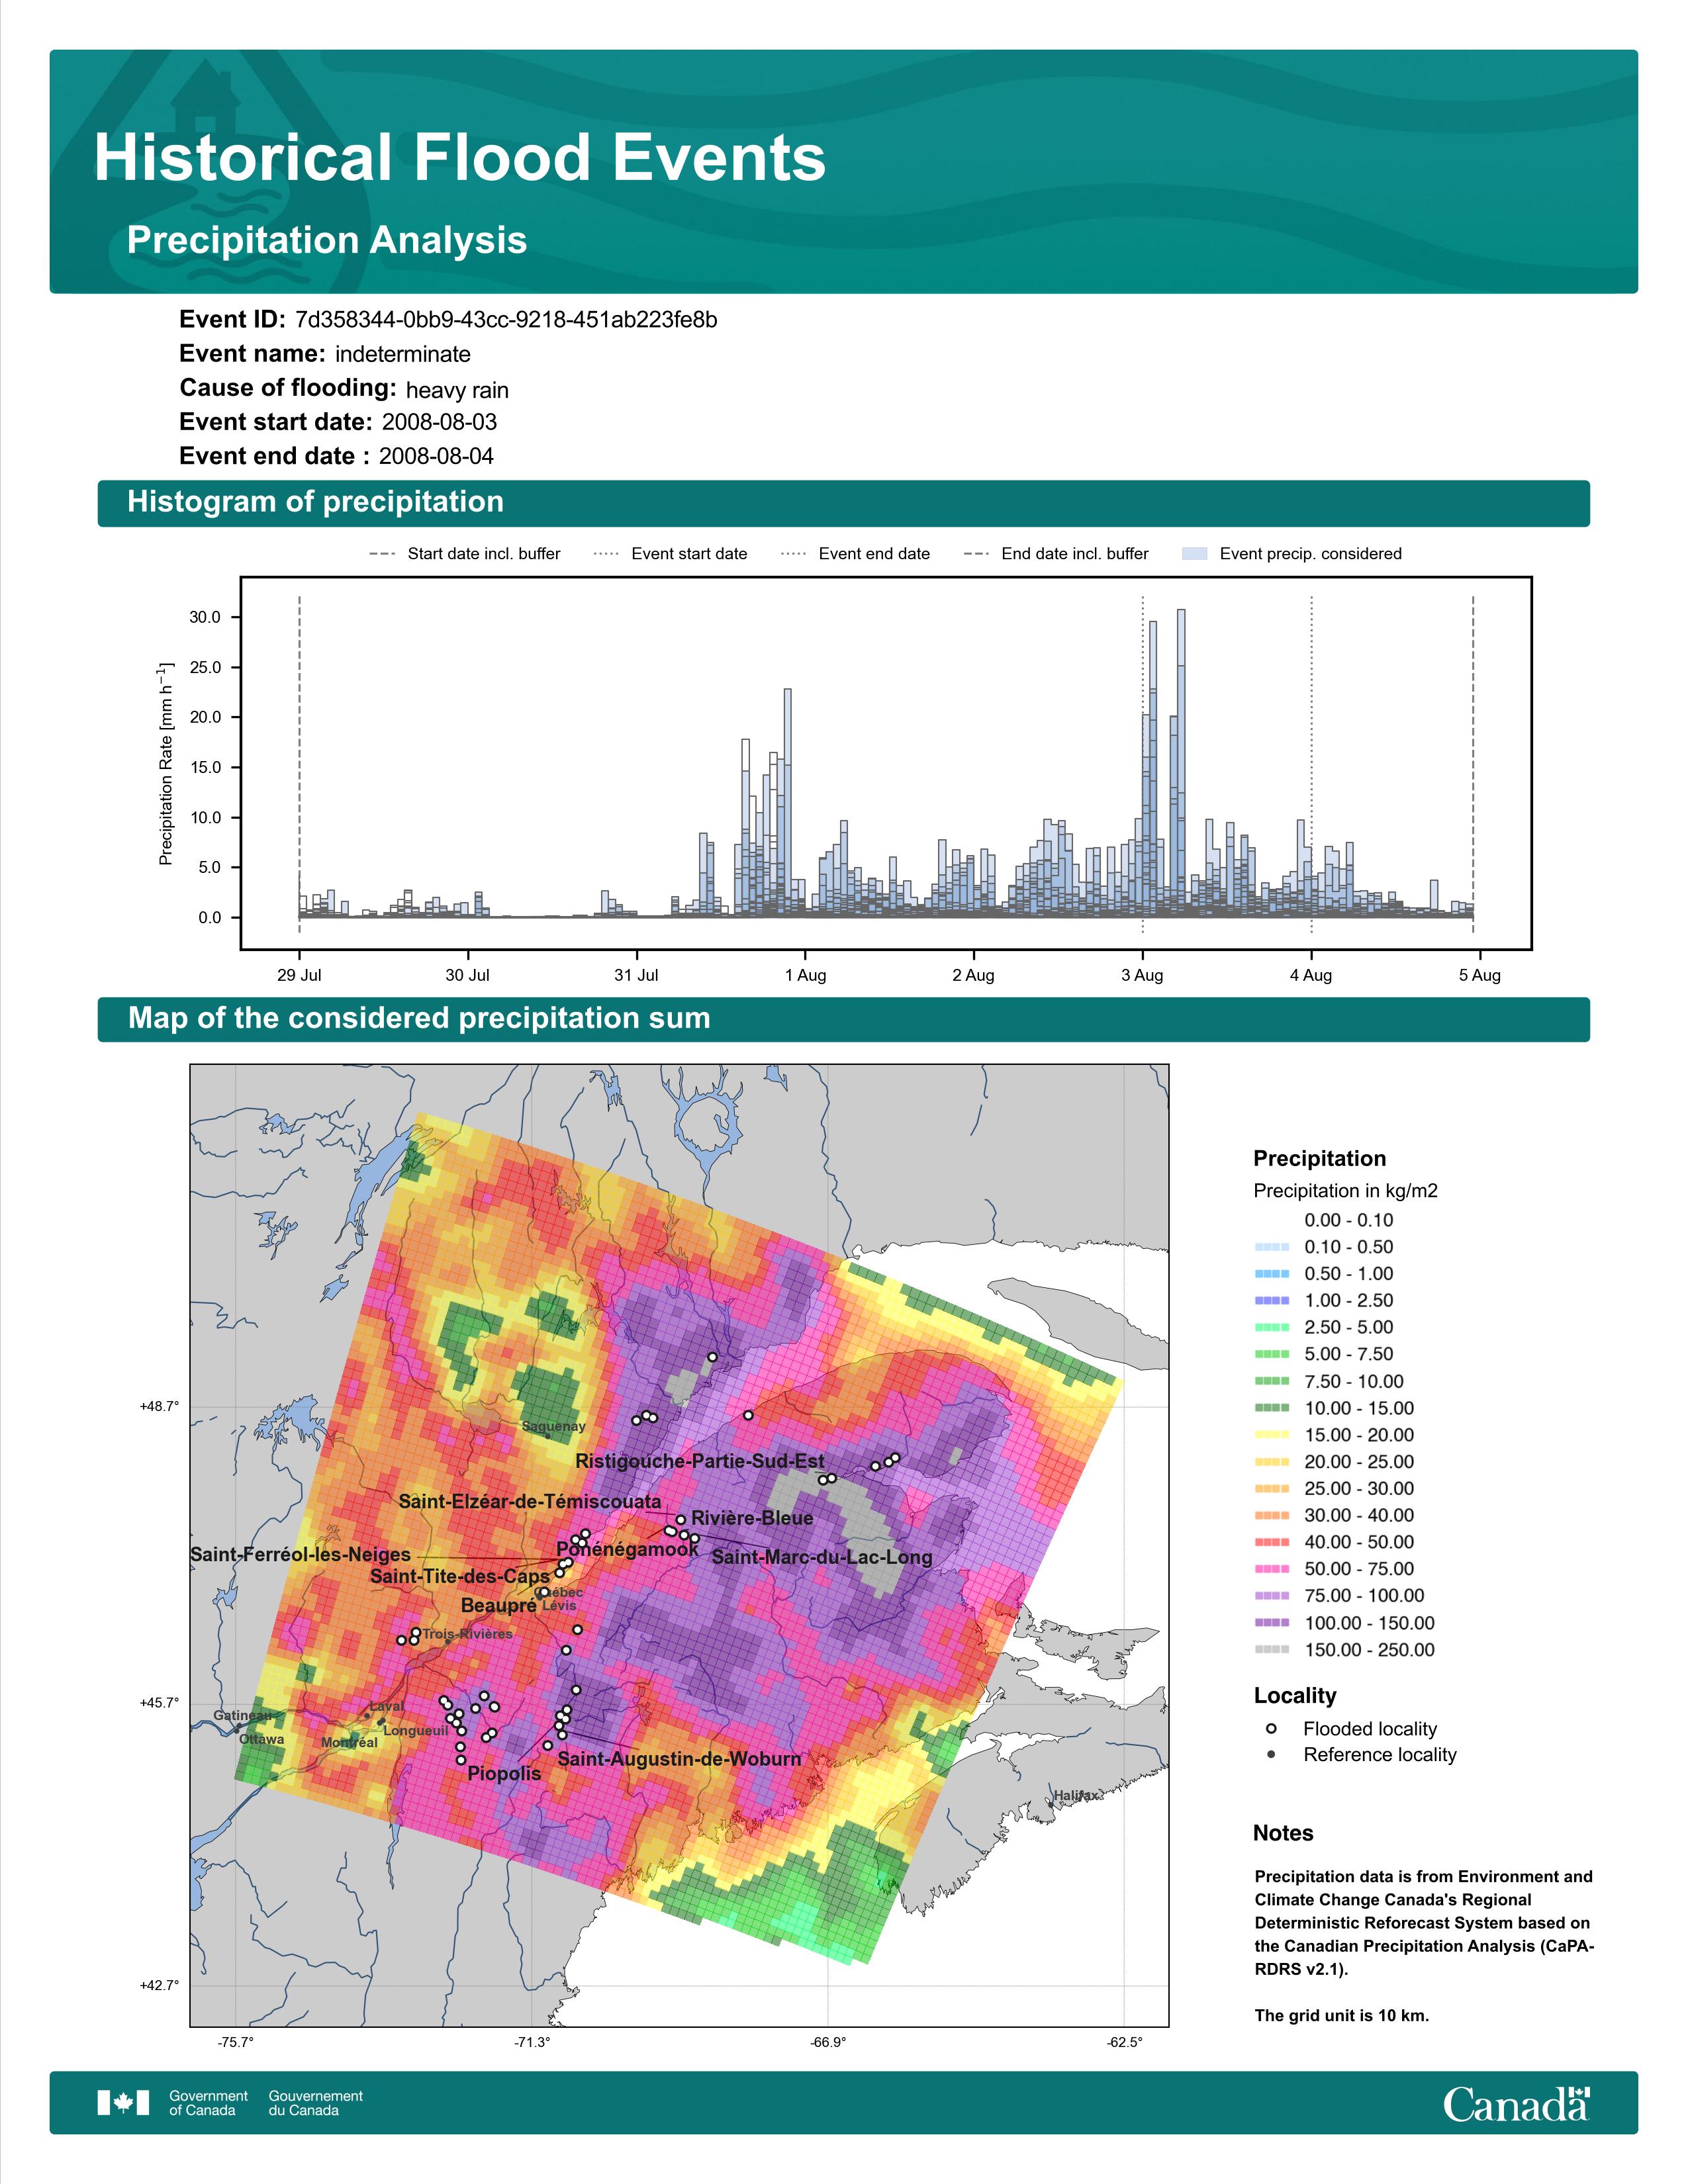Click the 'Historical Flood Events' title
This screenshot has width=1688, height=2184.
[460, 158]
